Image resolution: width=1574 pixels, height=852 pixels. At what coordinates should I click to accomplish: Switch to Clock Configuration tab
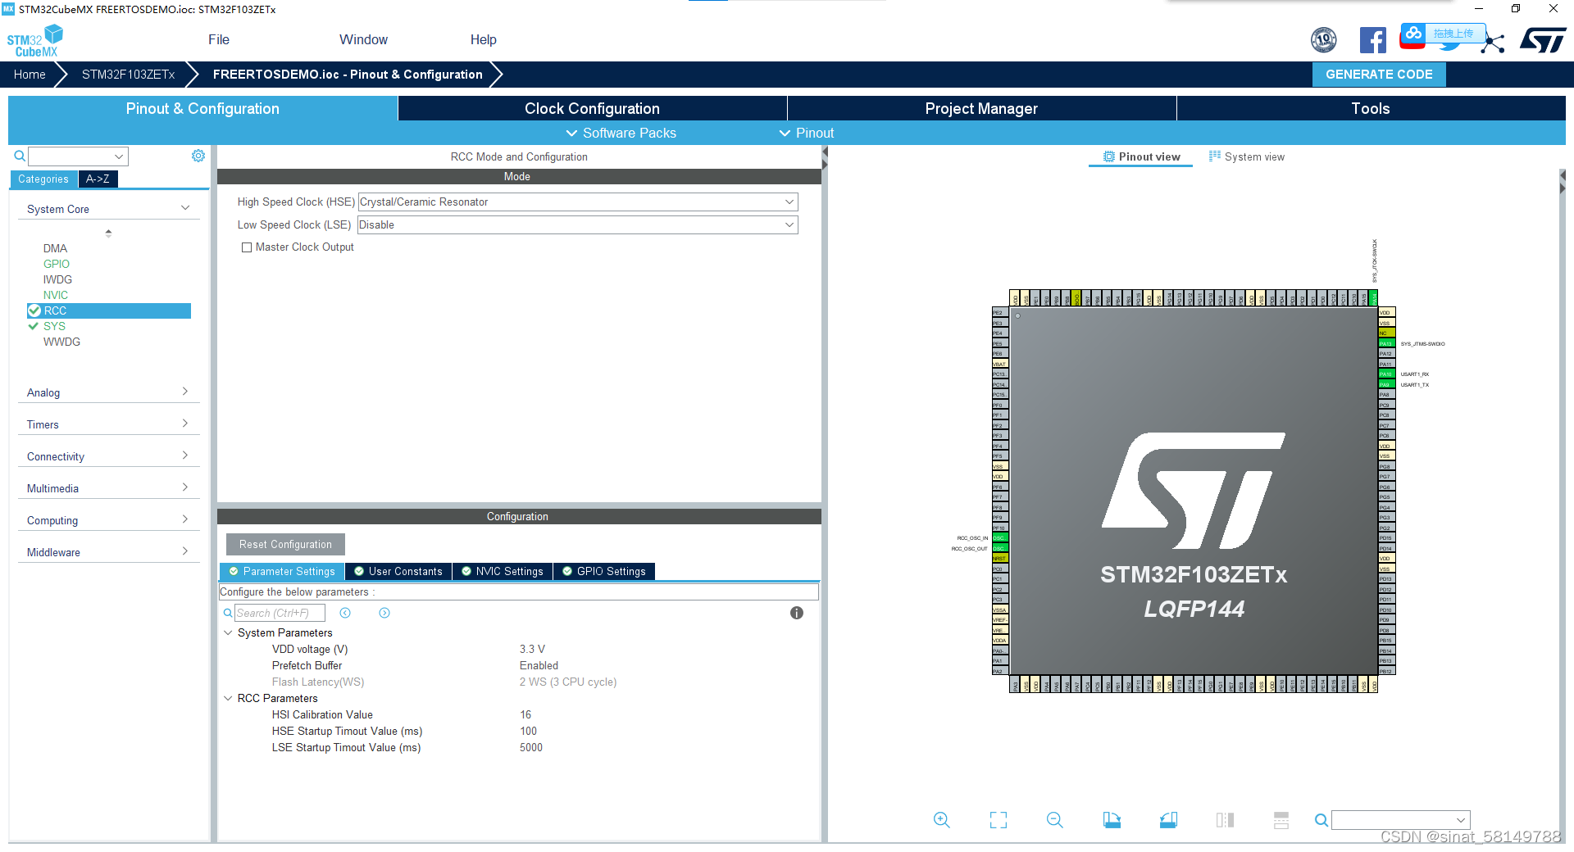point(592,108)
